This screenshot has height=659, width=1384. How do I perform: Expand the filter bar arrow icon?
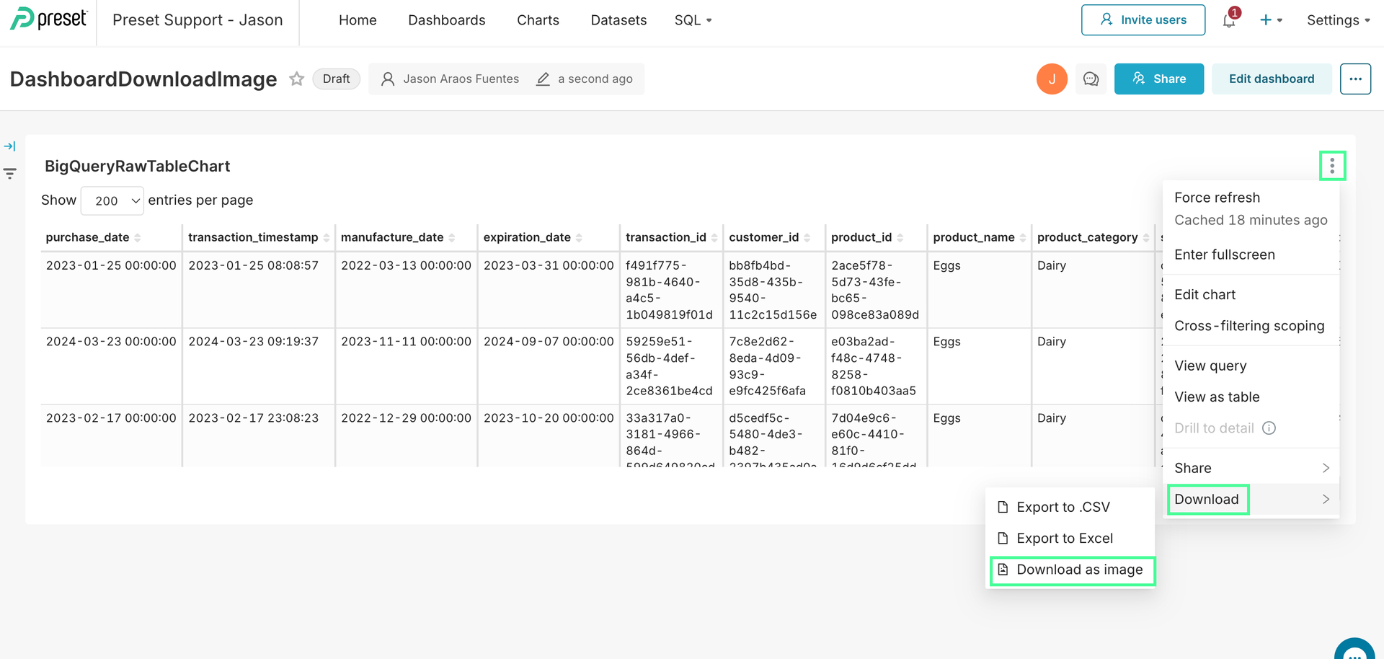click(9, 146)
